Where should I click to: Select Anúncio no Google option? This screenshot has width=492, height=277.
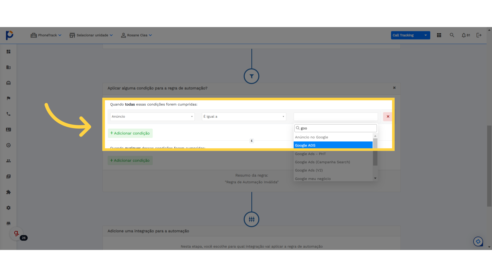tap(333, 137)
